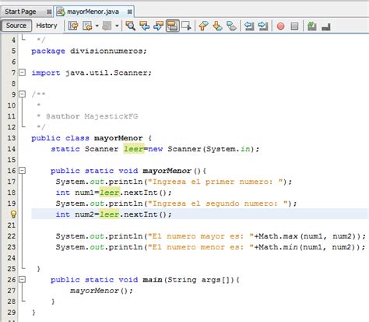
Task: Collapse the mayorMenor method fold on line 16
Action: tap(23, 171)
